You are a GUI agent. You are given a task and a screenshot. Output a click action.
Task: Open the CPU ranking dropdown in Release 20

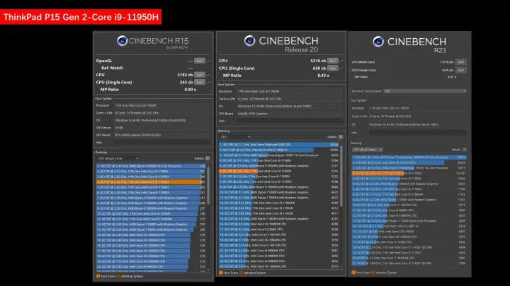tap(235, 137)
